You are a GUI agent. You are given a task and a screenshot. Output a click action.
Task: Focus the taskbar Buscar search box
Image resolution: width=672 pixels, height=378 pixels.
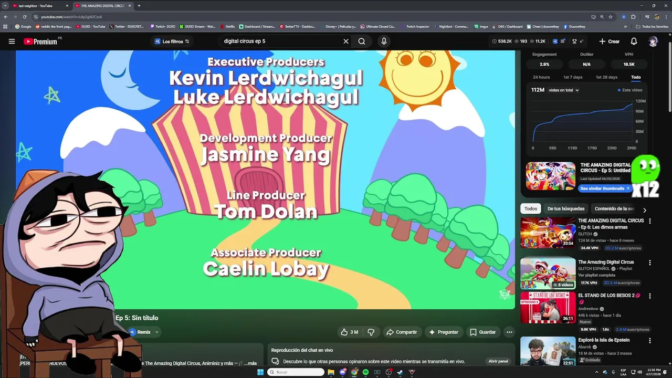pos(296,372)
